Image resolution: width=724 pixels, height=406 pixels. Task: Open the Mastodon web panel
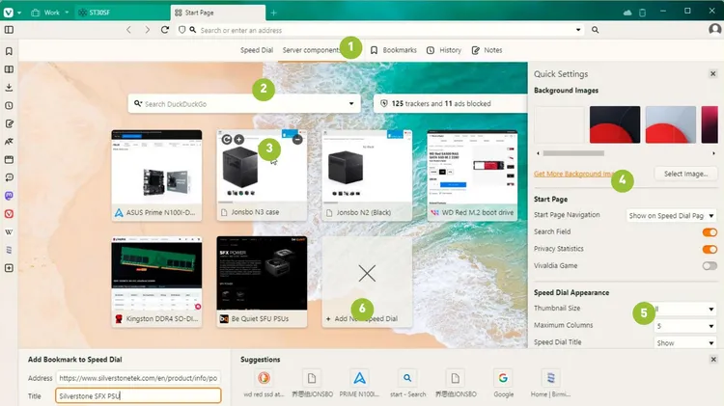tap(9, 196)
